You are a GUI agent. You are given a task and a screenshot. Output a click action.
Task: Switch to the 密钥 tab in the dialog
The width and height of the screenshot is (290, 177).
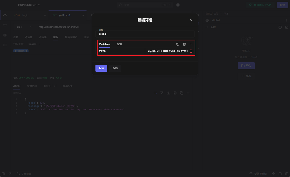(x=119, y=44)
